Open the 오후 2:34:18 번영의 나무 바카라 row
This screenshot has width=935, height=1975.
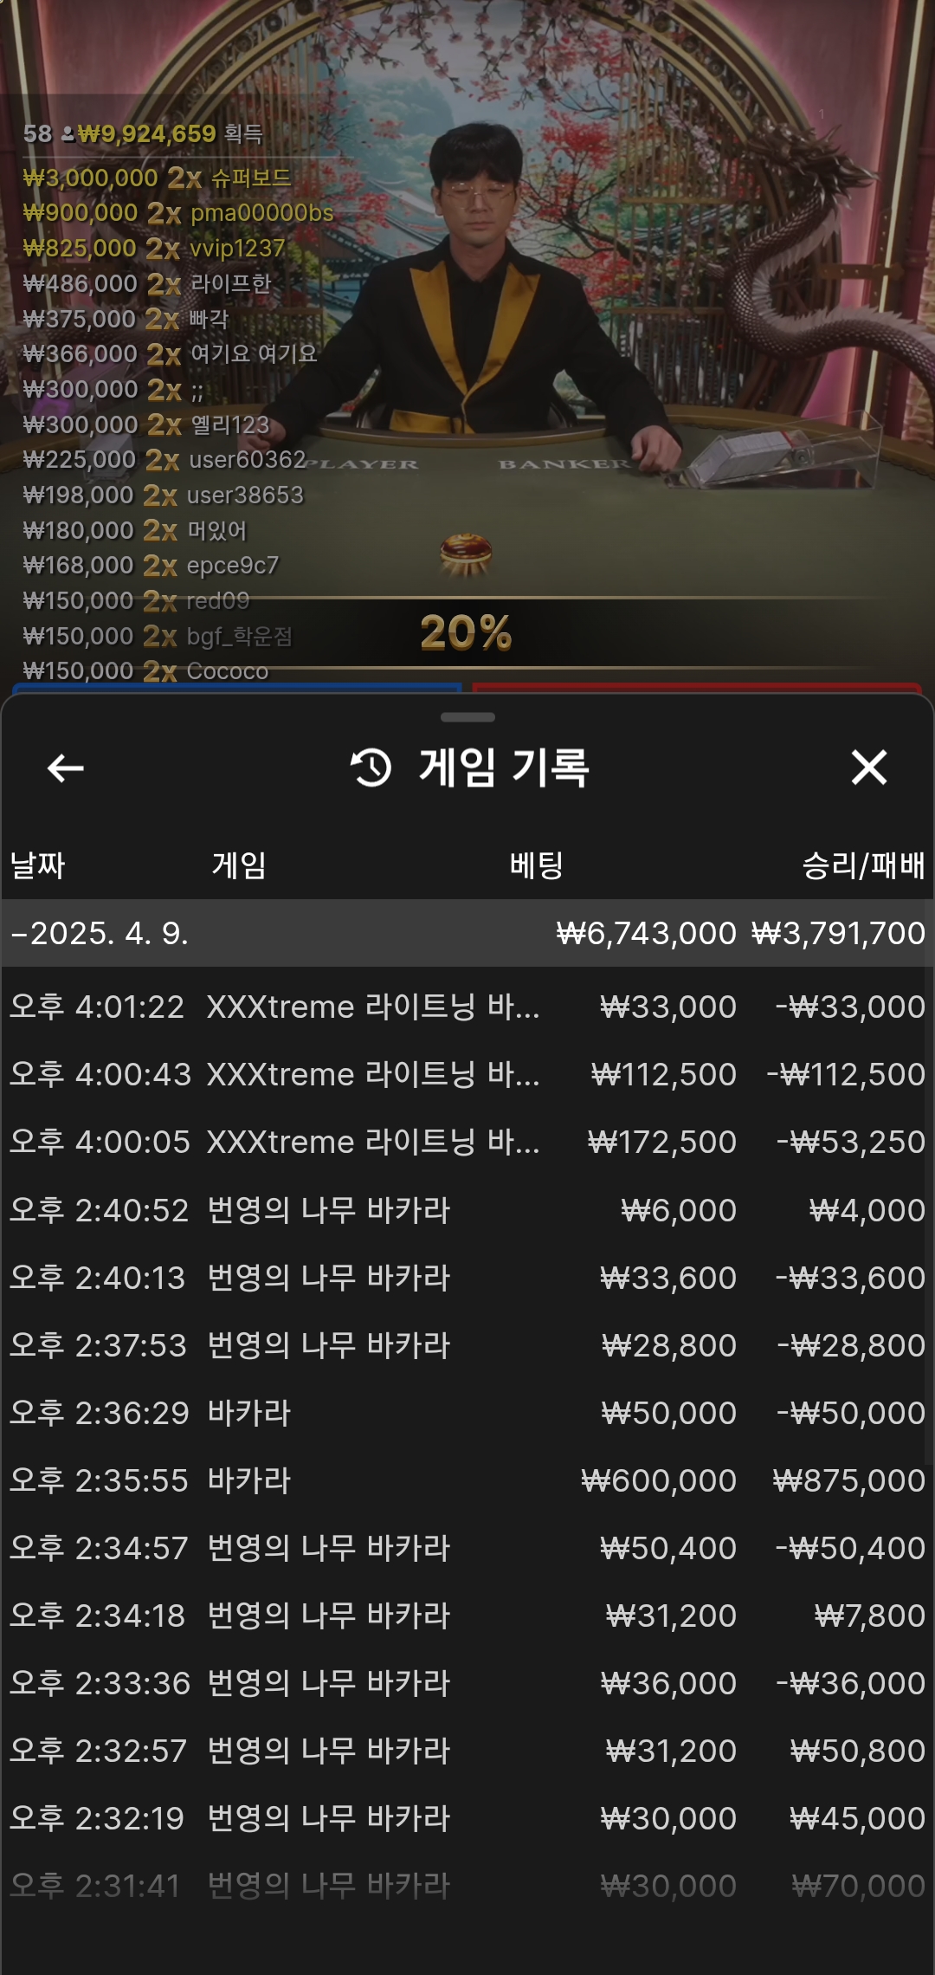[467, 1616]
